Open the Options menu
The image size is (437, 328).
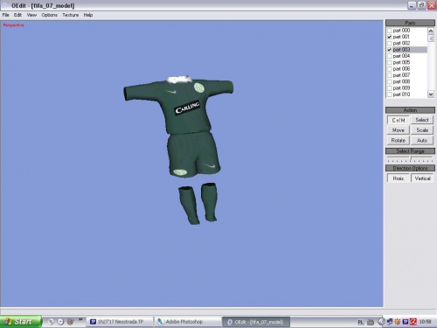50,15
